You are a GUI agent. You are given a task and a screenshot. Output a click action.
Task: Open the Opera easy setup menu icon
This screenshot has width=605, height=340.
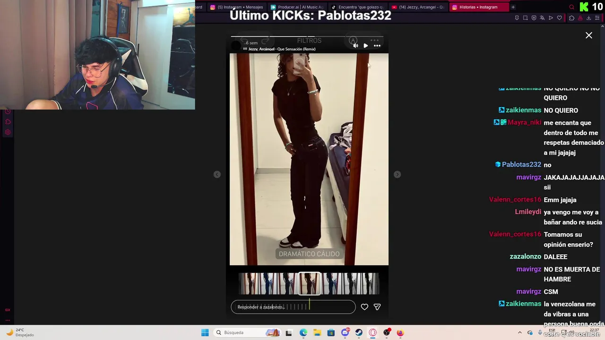coord(597,18)
